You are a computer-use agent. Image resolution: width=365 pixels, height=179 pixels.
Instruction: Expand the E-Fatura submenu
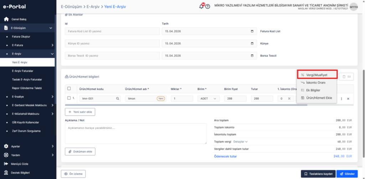pos(52,45)
